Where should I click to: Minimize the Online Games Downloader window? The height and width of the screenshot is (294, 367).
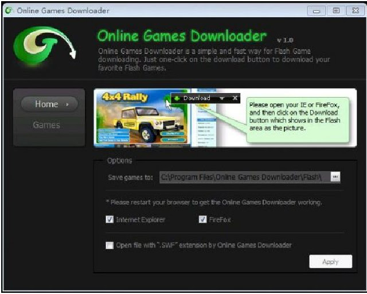coord(317,11)
